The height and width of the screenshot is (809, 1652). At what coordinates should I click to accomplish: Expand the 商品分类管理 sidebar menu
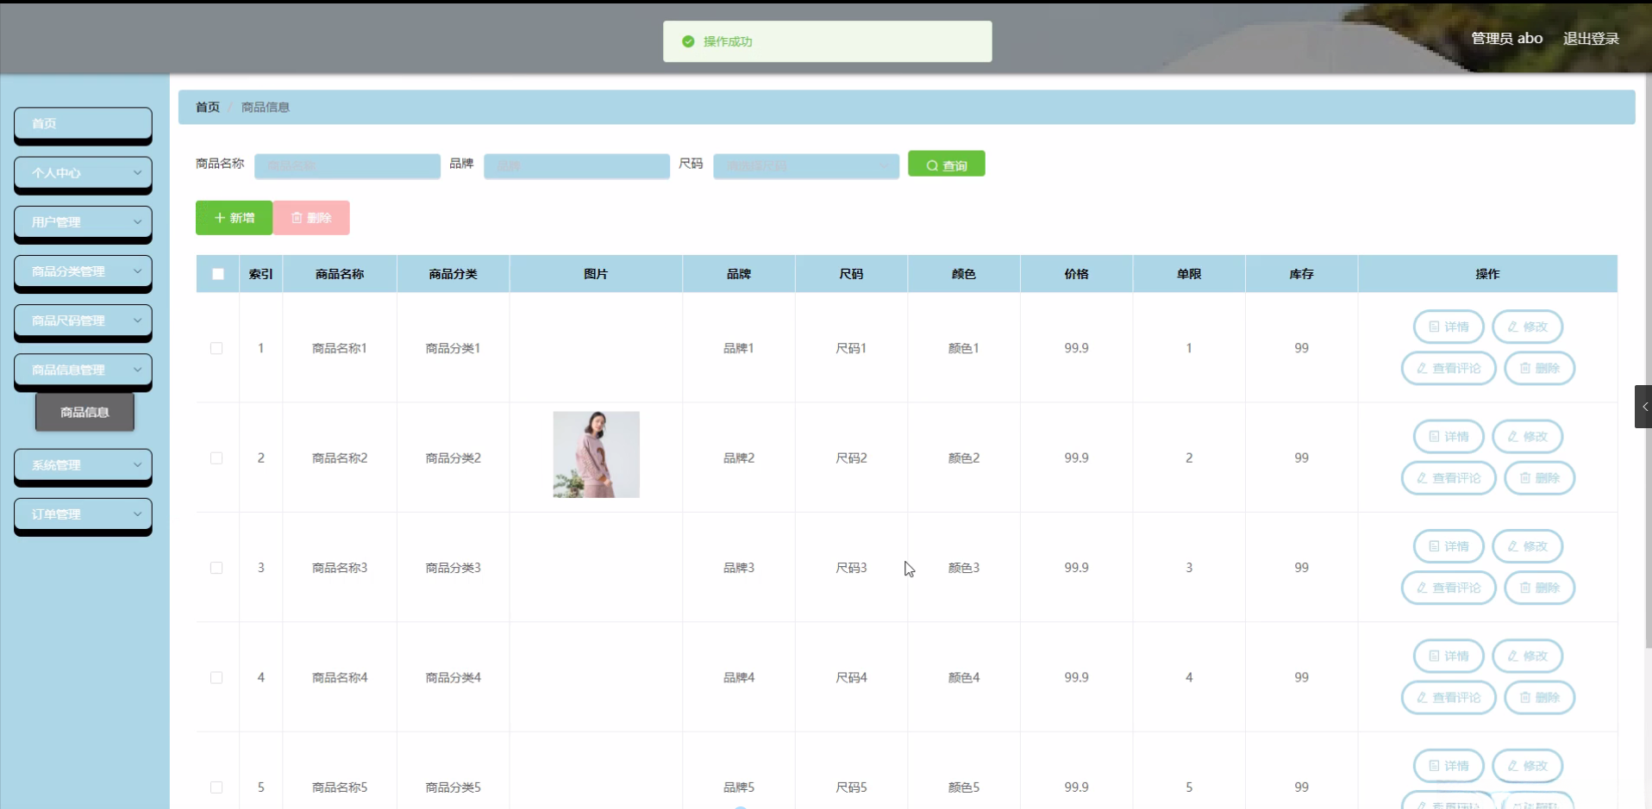coord(83,271)
